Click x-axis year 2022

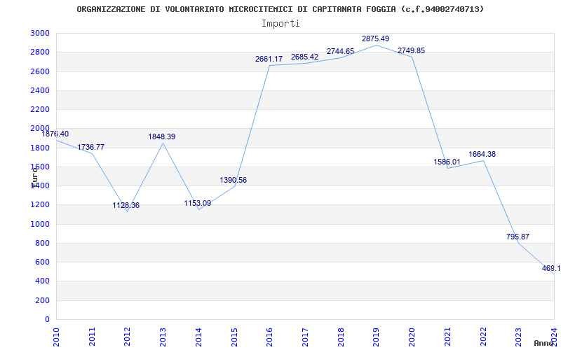click(483, 337)
